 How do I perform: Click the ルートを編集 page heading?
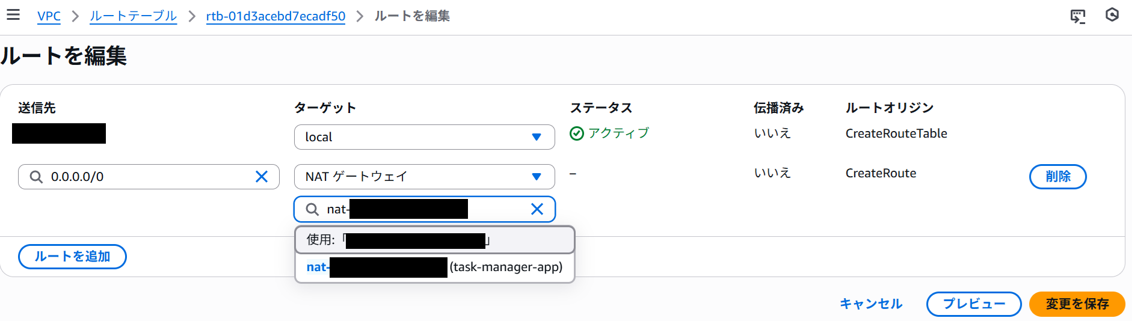click(x=63, y=56)
